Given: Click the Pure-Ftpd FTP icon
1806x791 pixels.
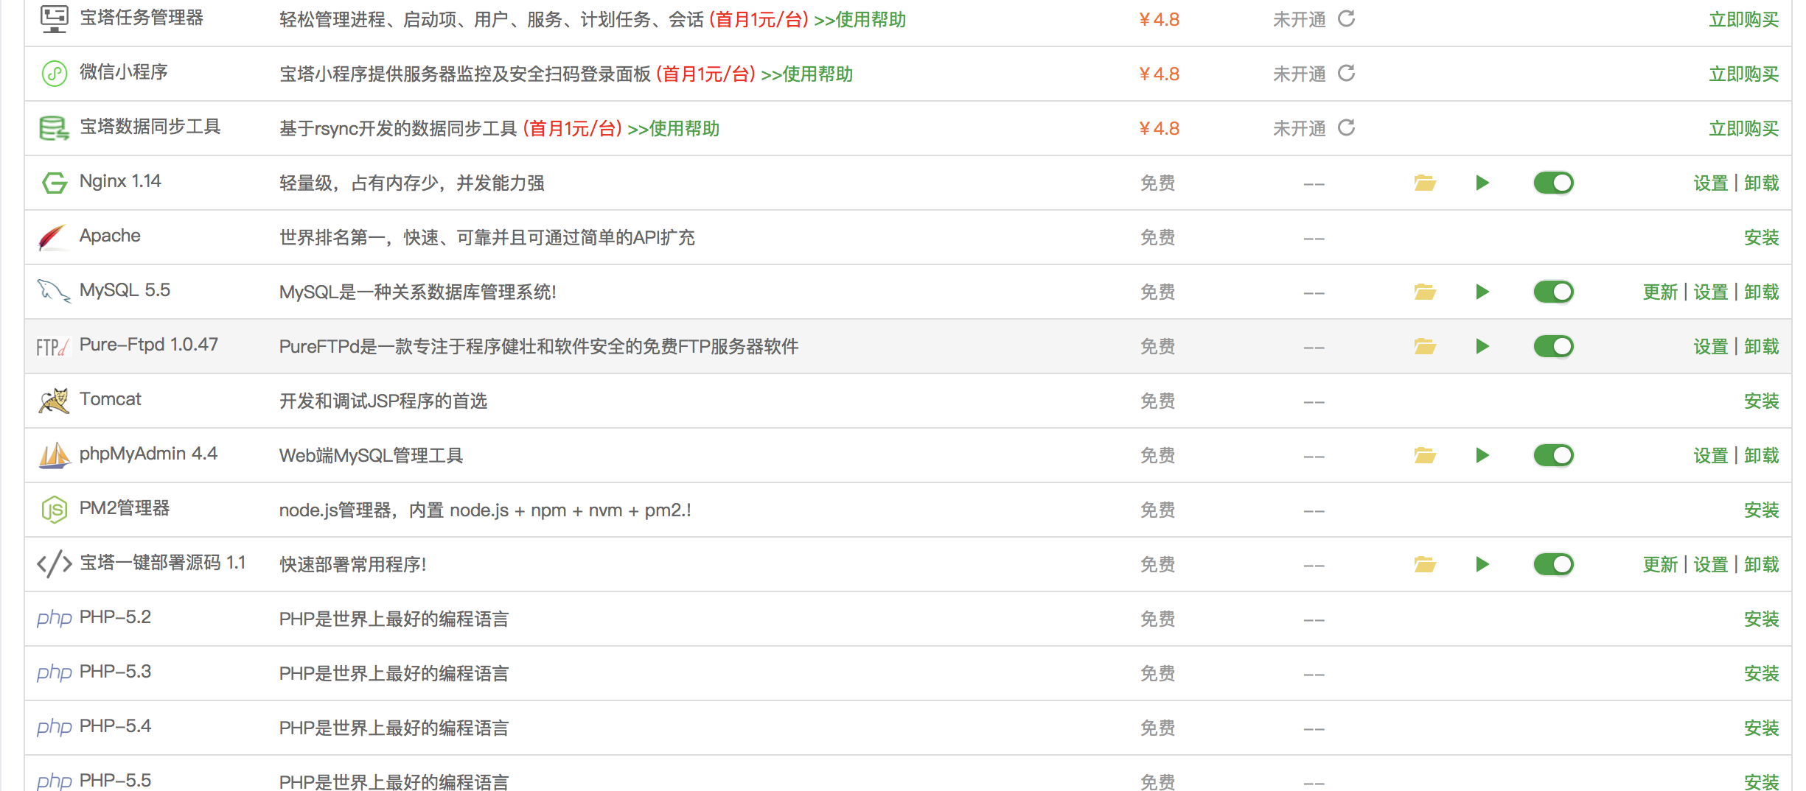Looking at the screenshot, I should pyautogui.click(x=52, y=347).
